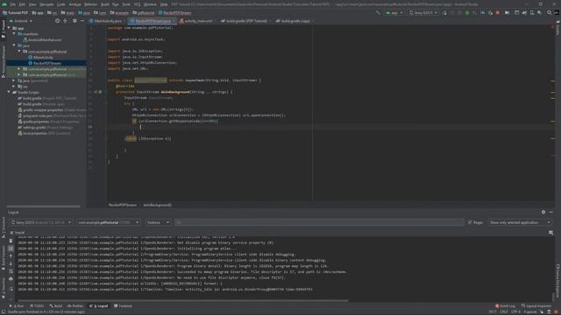The image size is (561, 315).
Task: Click the Logcat down-the-stack arrow icon
Action: click(x=11, y=263)
